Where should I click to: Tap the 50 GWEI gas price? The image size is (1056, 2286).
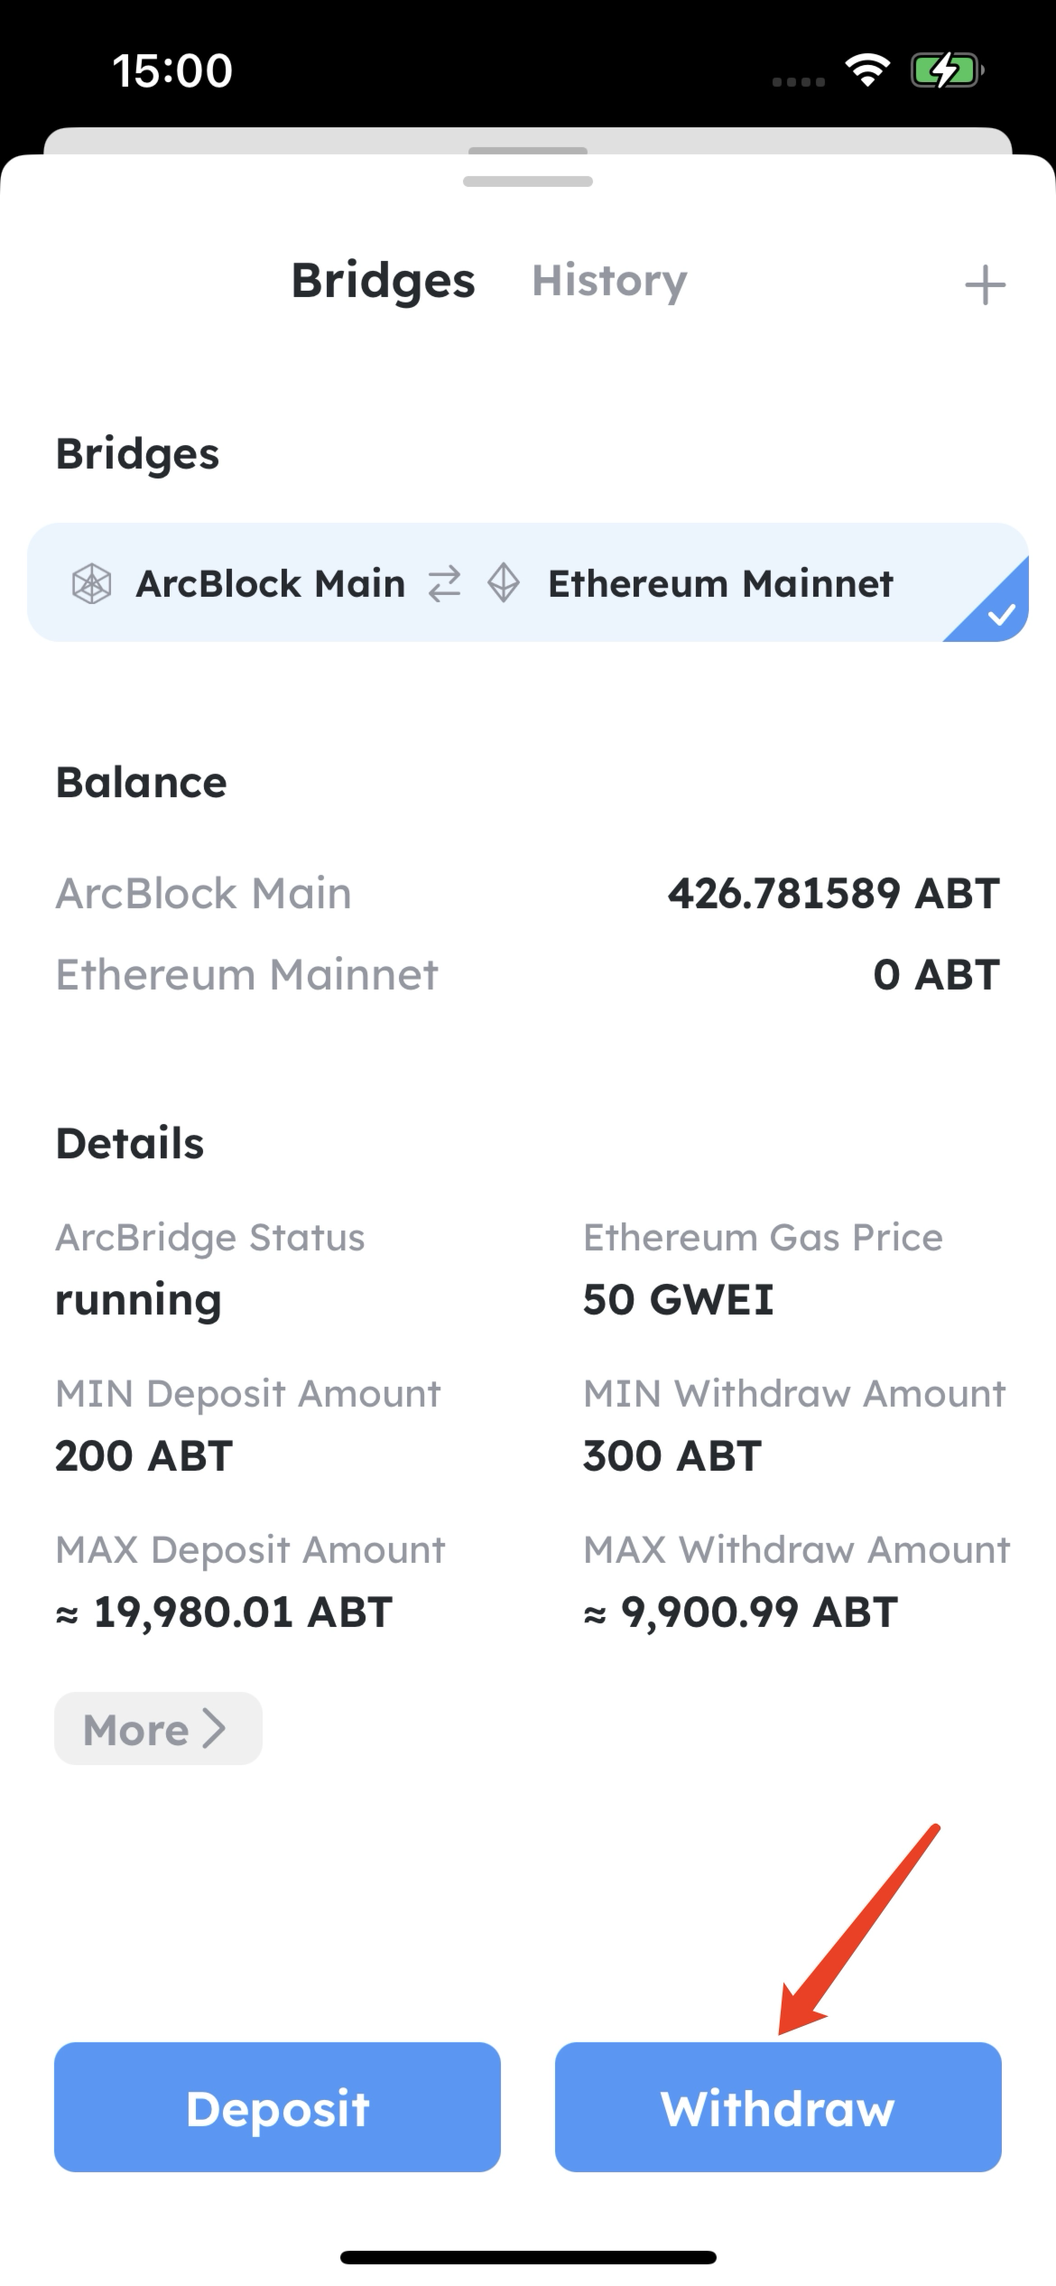tap(679, 1300)
